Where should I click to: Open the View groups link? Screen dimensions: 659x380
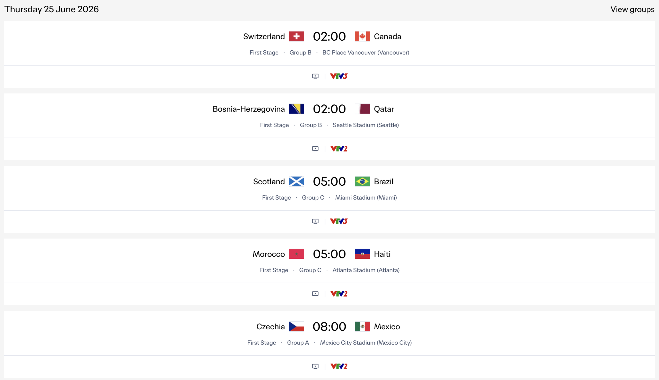tap(632, 9)
